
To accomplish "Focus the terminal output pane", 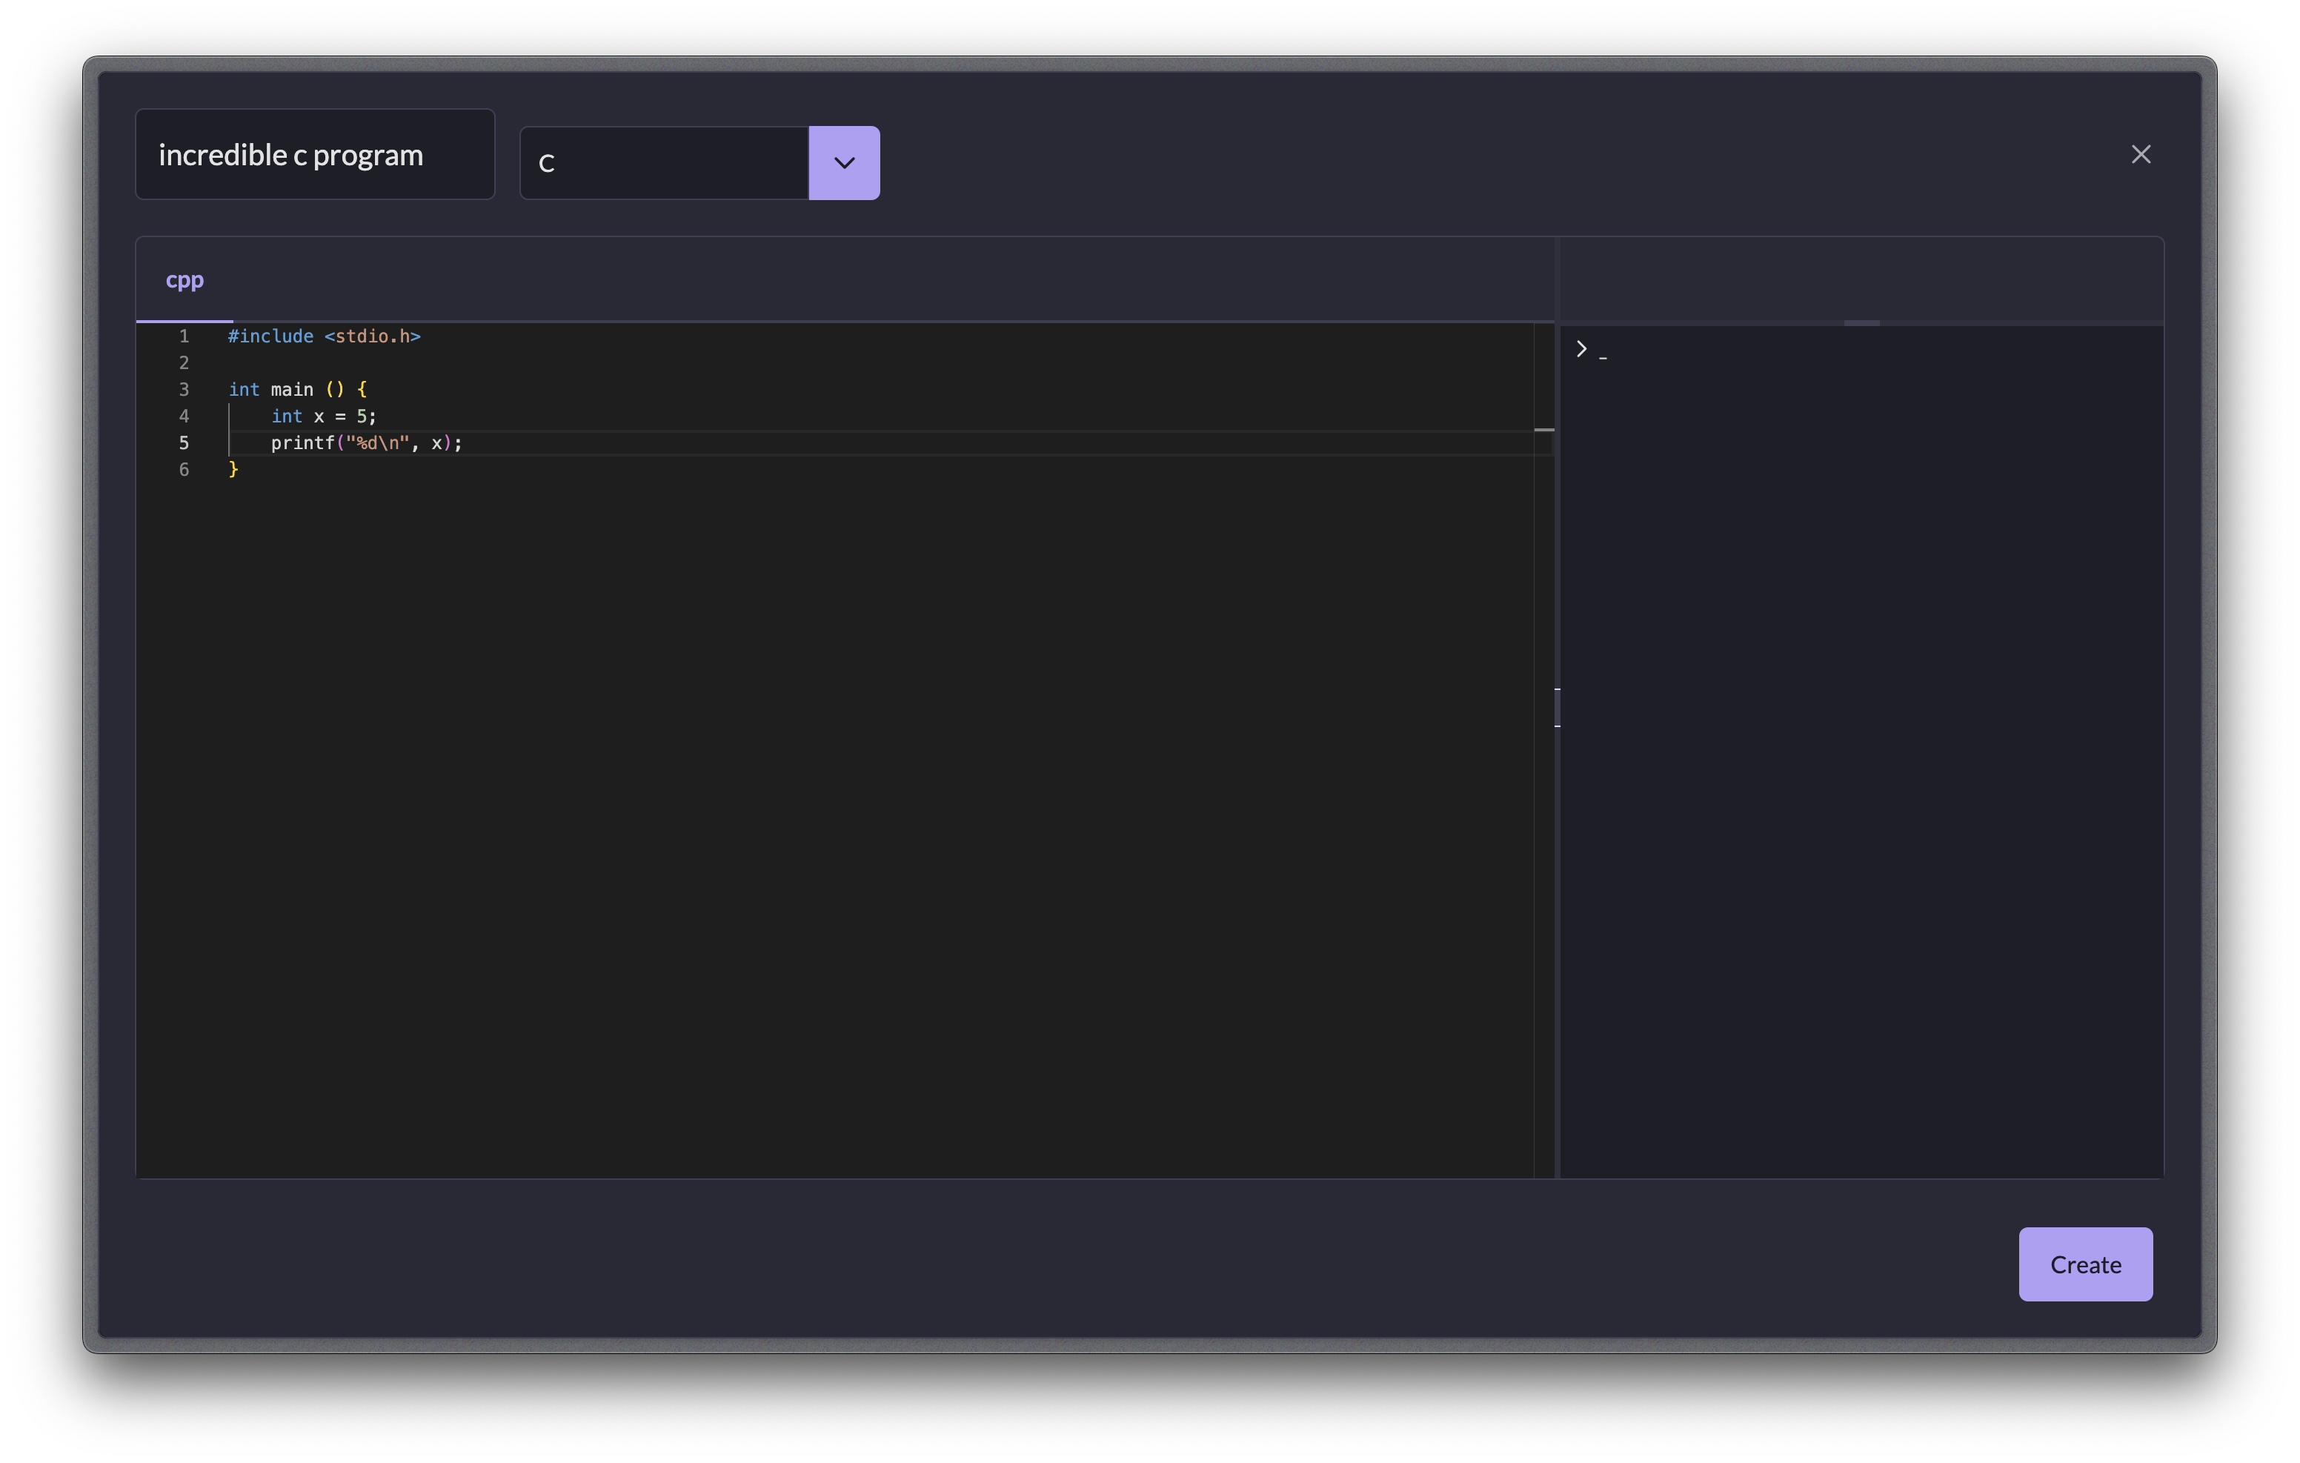I will pos(1861,746).
